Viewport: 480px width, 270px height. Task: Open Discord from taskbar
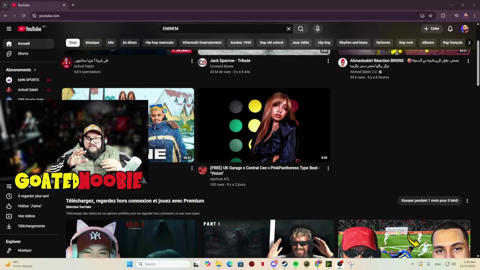274,264
